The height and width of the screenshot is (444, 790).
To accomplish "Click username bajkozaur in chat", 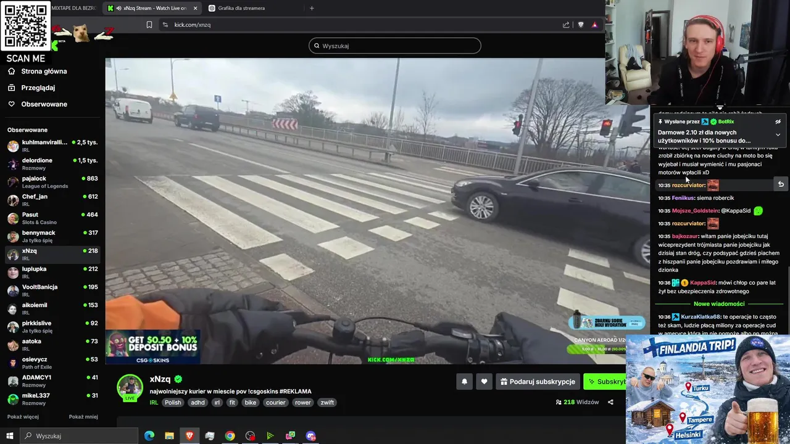I will pos(685,236).
